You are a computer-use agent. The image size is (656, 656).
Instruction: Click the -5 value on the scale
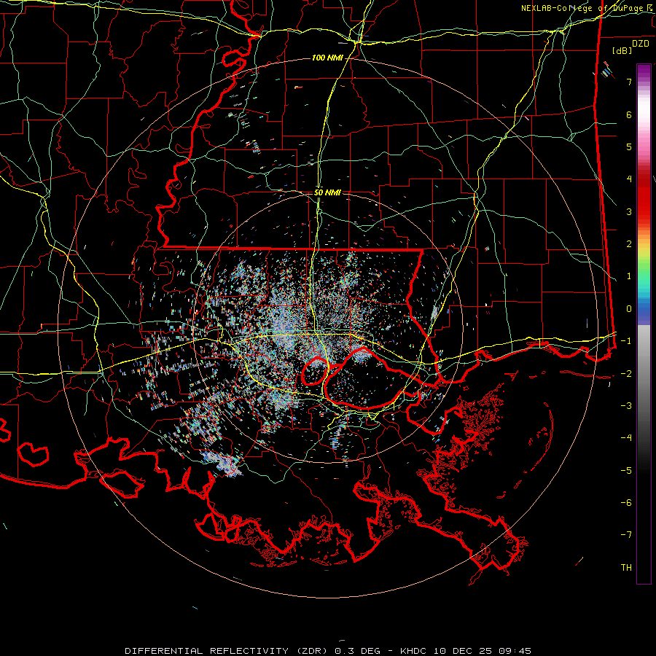pyautogui.click(x=626, y=471)
